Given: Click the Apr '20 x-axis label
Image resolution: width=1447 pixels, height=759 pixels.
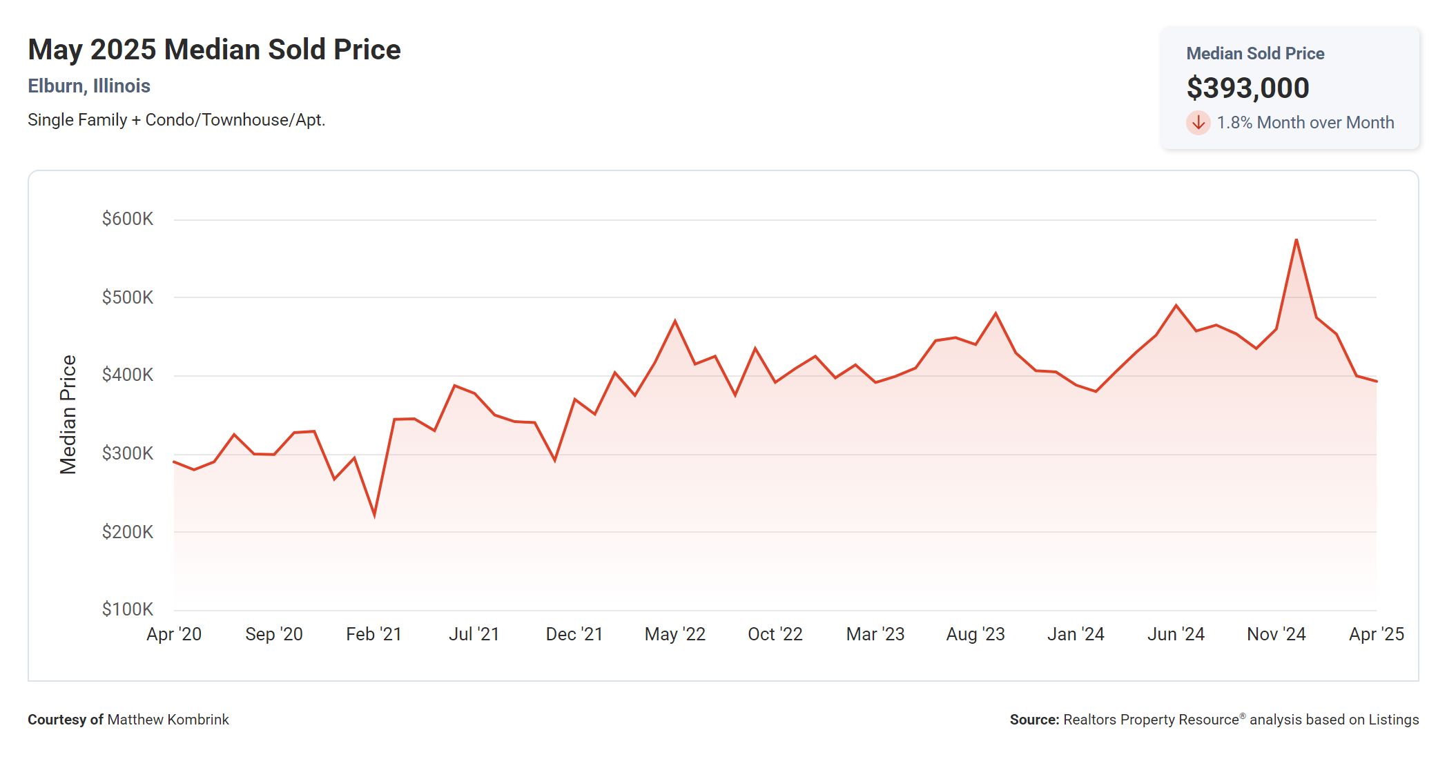Looking at the screenshot, I should pos(174,634).
